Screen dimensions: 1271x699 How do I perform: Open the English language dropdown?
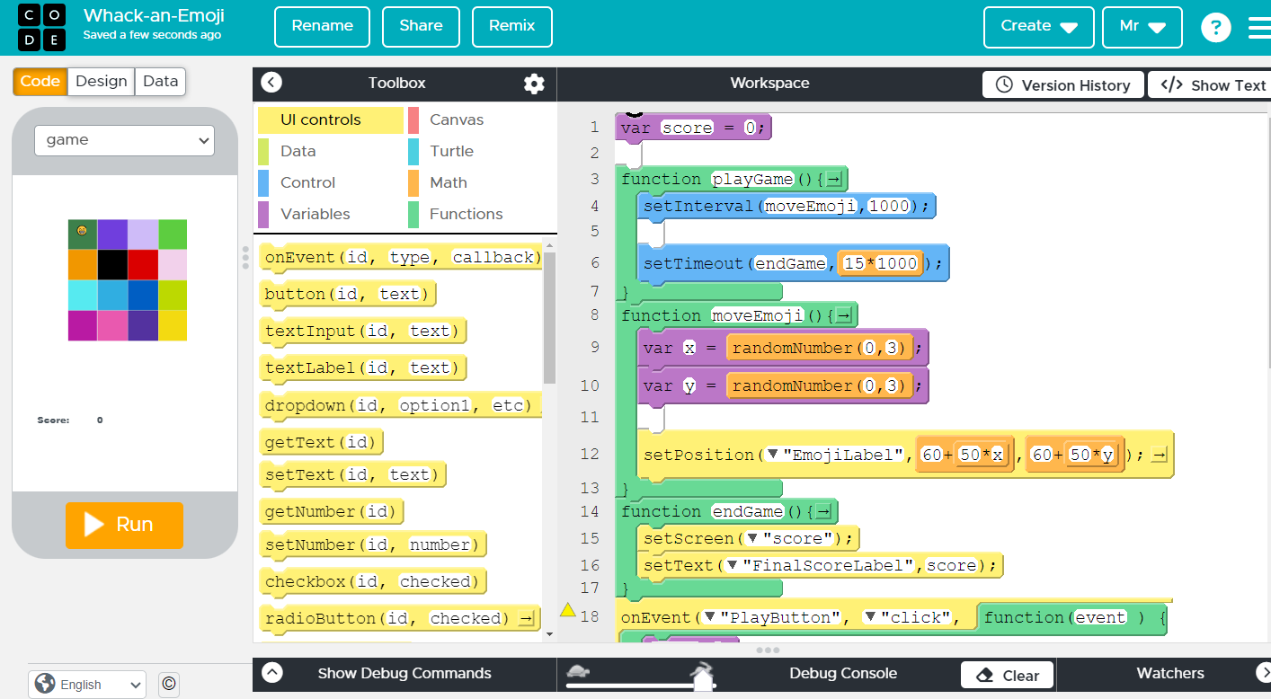[x=87, y=685]
